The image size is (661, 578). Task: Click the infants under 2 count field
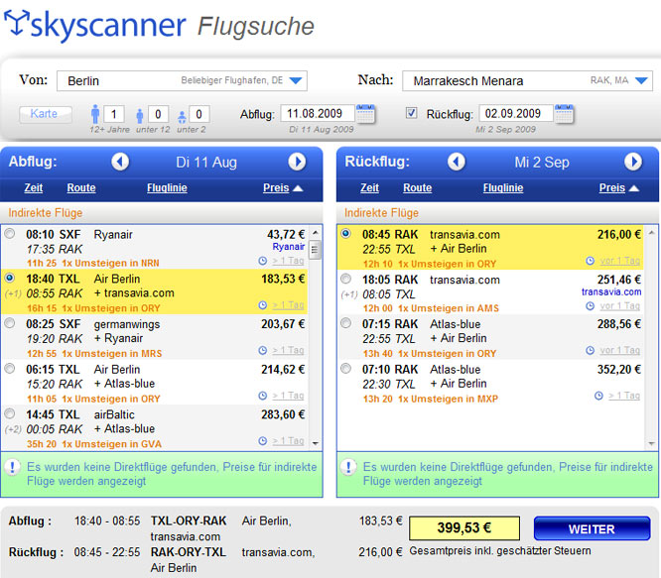click(x=198, y=114)
